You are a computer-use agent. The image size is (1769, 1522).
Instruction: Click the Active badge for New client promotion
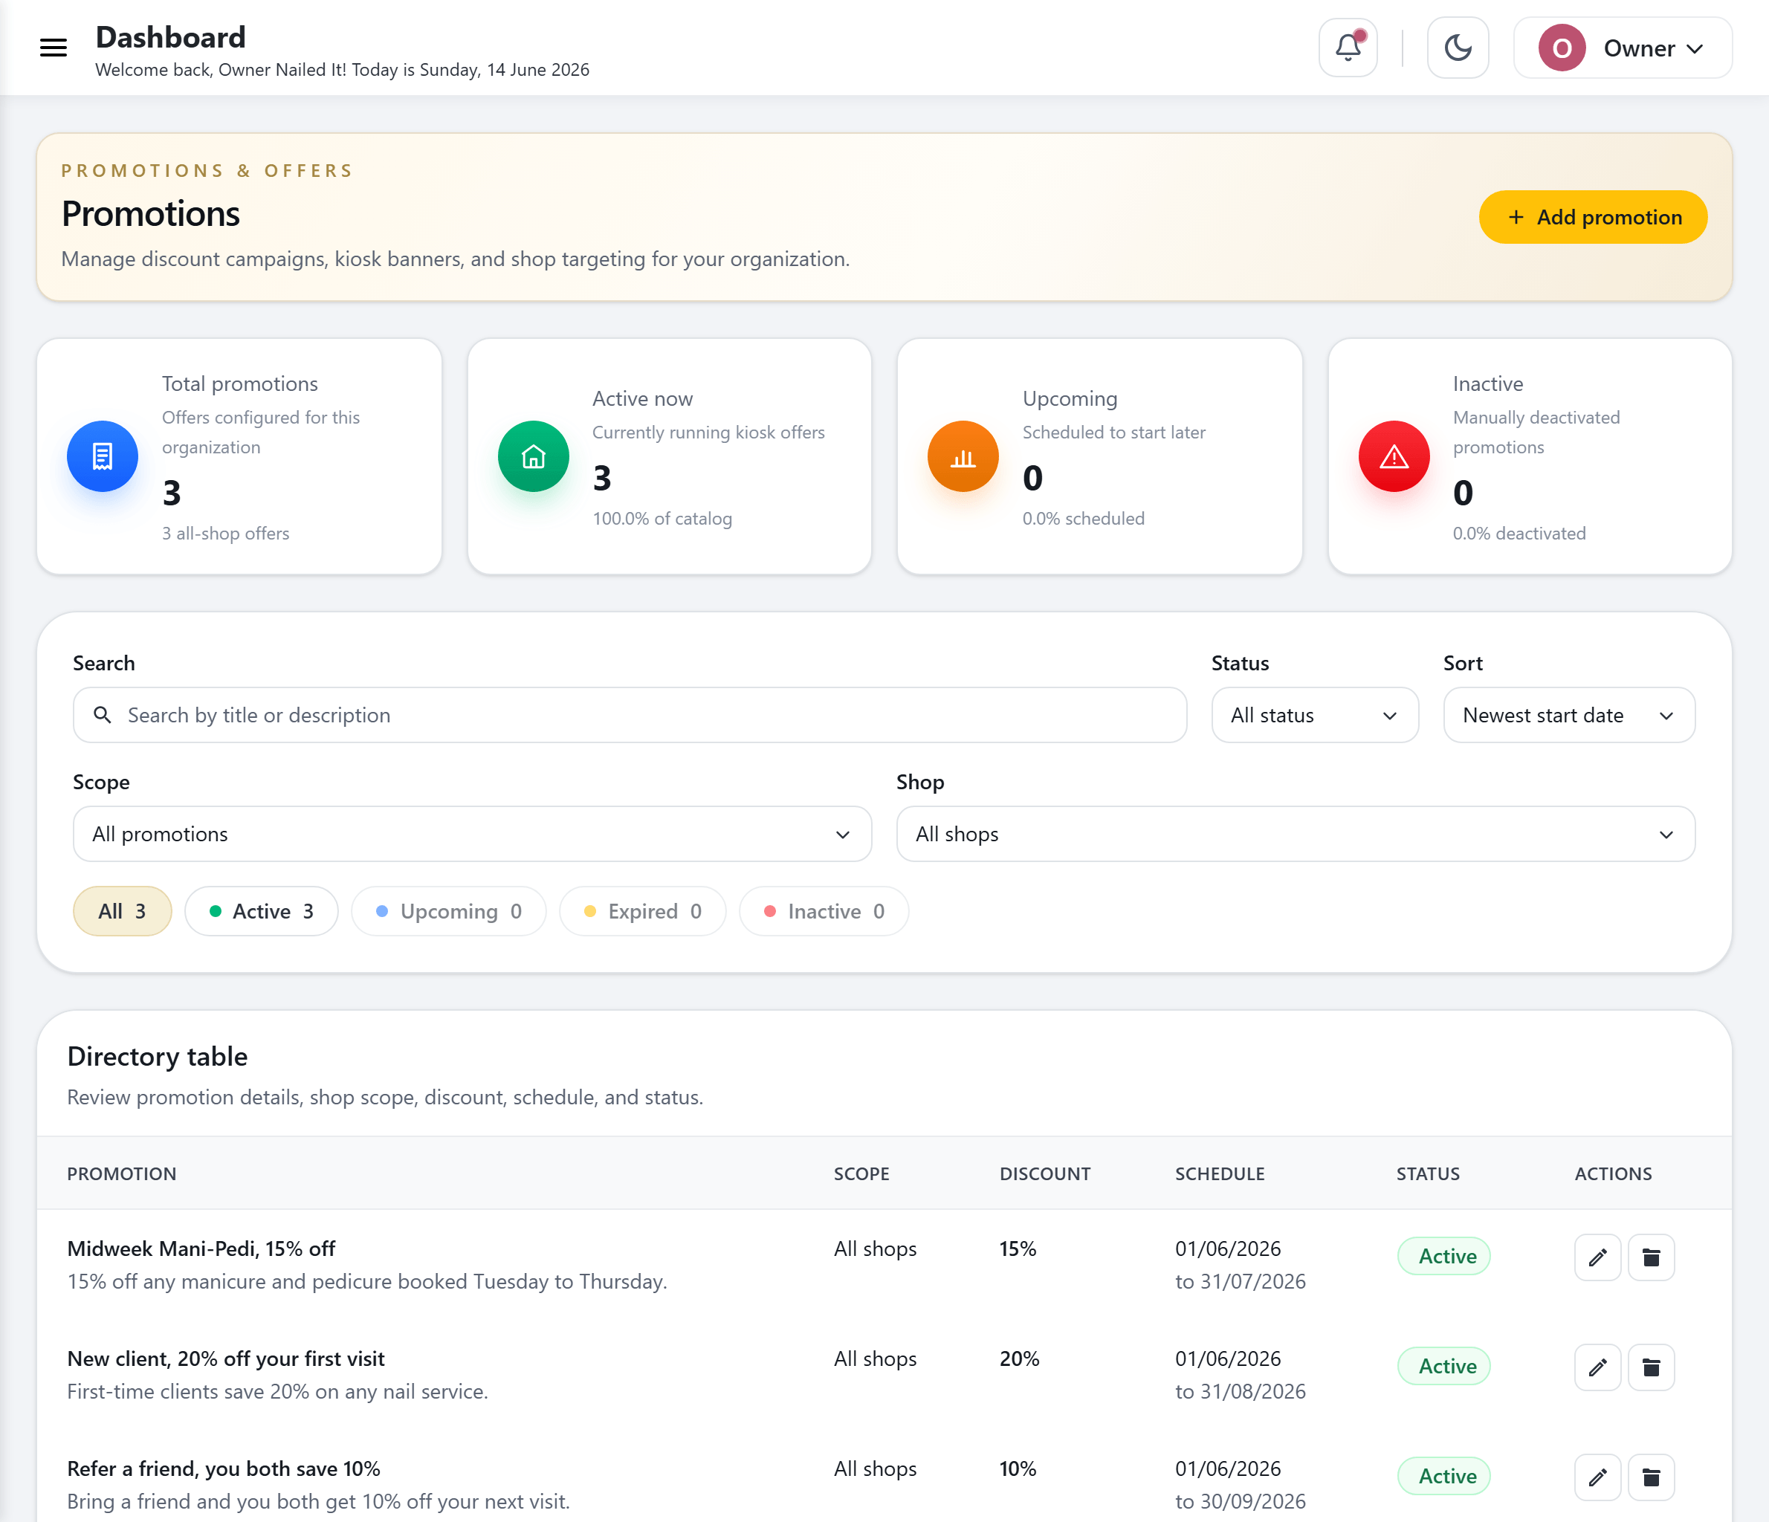click(x=1445, y=1366)
